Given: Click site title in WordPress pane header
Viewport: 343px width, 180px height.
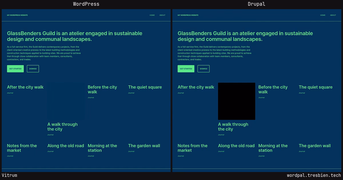Looking at the screenshot, I should coord(17,15).
